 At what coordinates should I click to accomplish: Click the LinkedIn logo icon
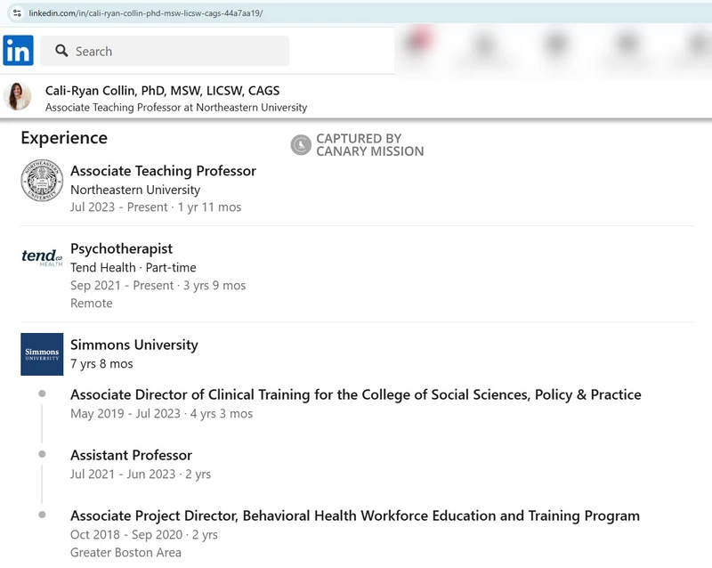point(18,51)
